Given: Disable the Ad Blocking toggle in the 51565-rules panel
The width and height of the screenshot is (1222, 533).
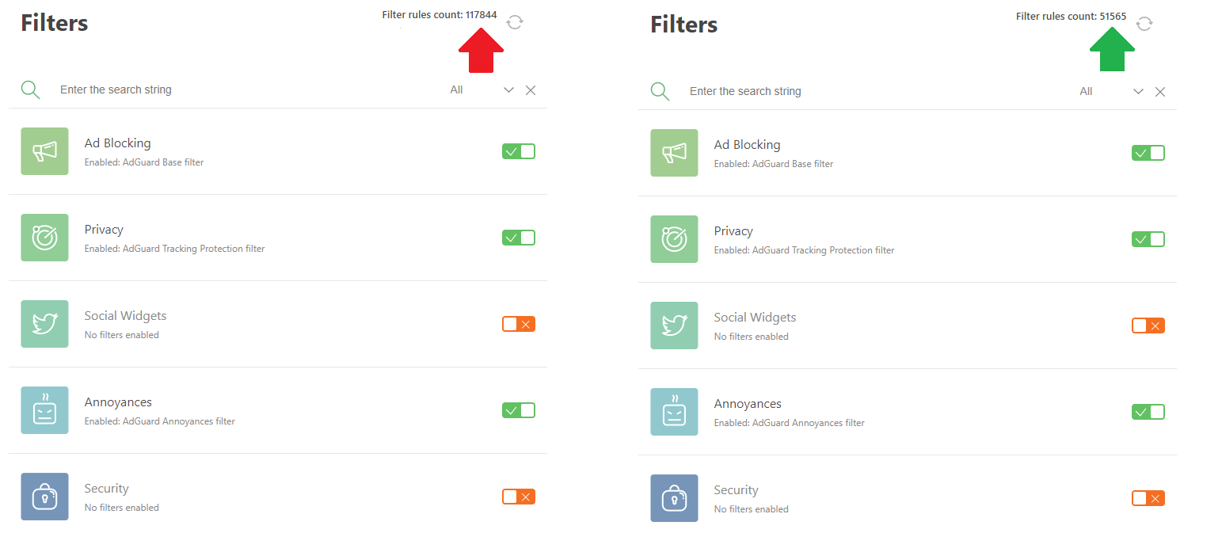Looking at the screenshot, I should coord(1148,153).
